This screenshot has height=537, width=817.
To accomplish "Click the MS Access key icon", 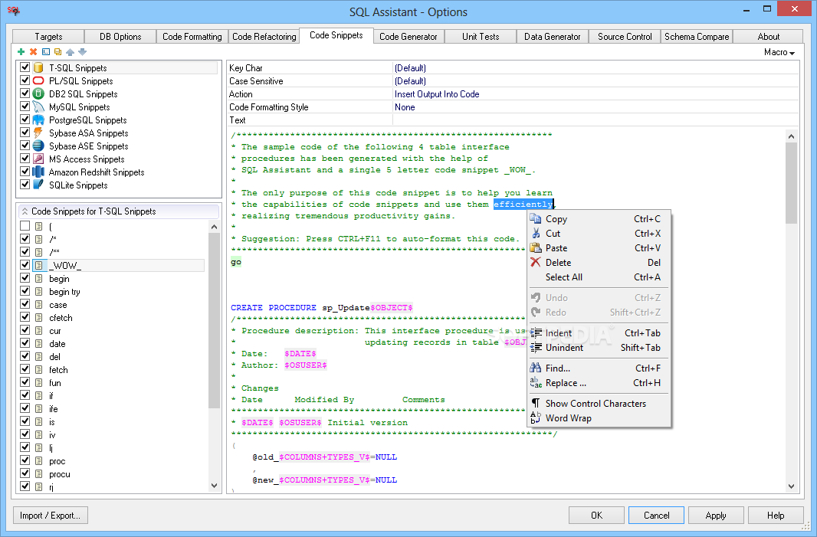I will [38, 159].
